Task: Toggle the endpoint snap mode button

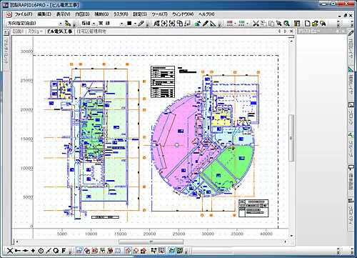Action: (18, 251)
